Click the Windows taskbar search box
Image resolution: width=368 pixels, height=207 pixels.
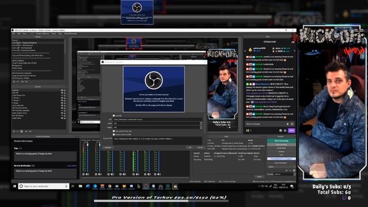click(44, 186)
